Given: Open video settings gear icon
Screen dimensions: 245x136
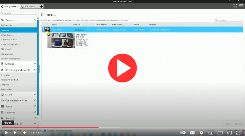Looking at the screenshot, I should pyautogui.click(x=201, y=132).
